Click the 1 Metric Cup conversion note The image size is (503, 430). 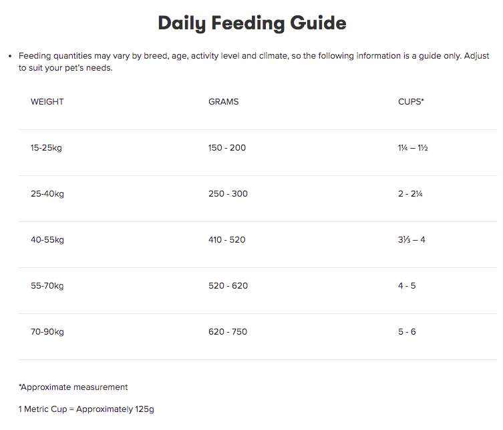(x=86, y=409)
